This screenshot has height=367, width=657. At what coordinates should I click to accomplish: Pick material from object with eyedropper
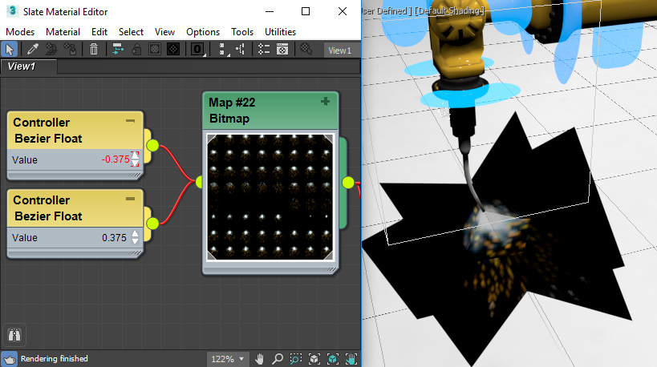pos(32,50)
